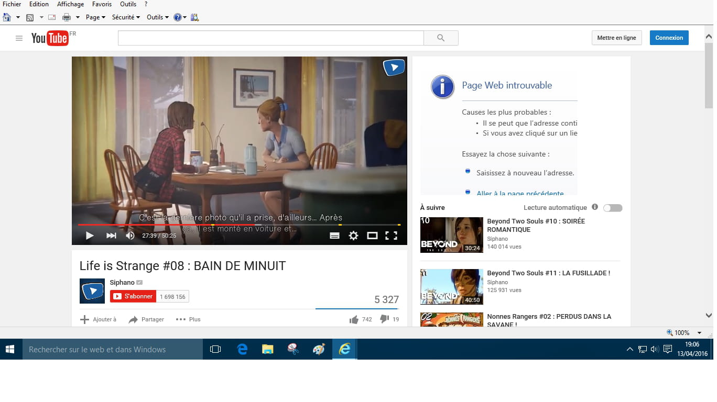
Task: Open the Siphano channel avatar
Action: pos(92,291)
